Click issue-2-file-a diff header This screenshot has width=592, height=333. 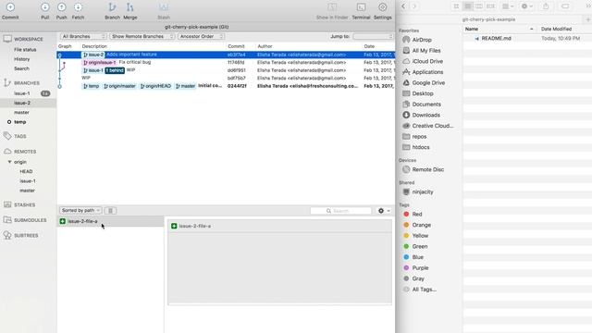pos(279,226)
